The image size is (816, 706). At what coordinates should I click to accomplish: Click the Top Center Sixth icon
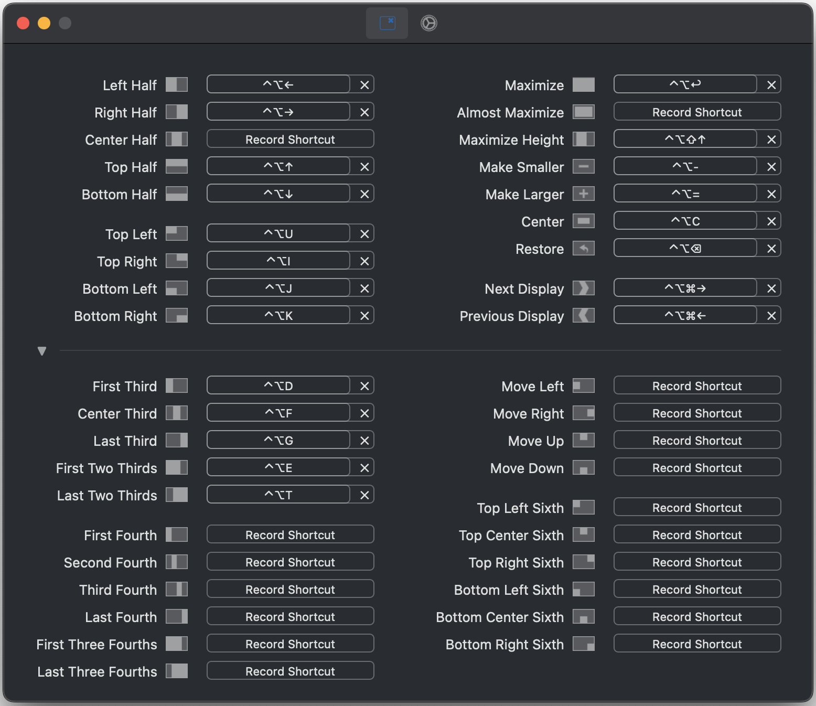[584, 534]
